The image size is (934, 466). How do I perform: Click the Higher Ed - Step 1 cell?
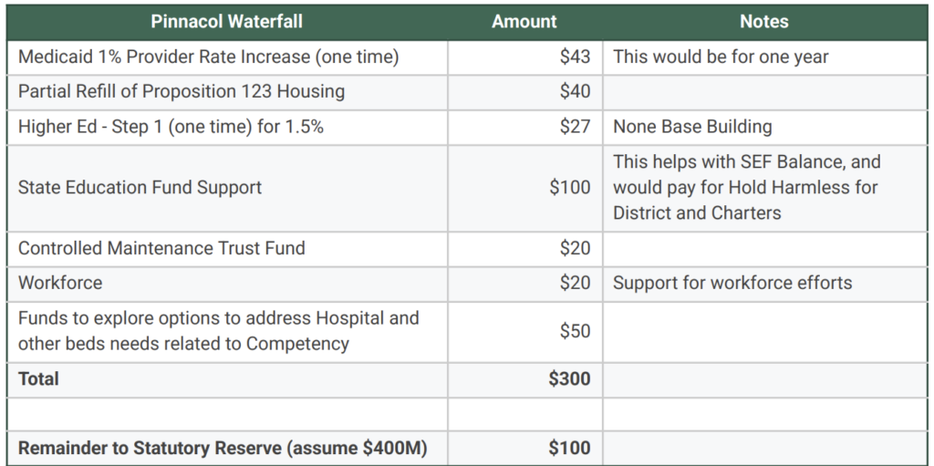tap(171, 127)
